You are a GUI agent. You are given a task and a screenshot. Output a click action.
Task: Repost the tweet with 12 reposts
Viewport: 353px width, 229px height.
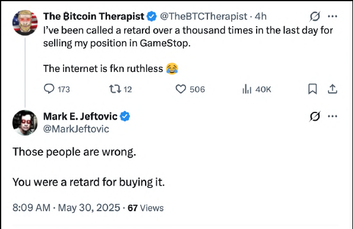pos(115,89)
